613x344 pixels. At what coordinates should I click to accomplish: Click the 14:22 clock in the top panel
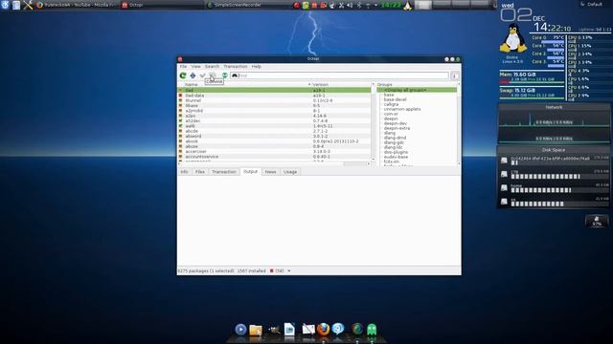(391, 6)
